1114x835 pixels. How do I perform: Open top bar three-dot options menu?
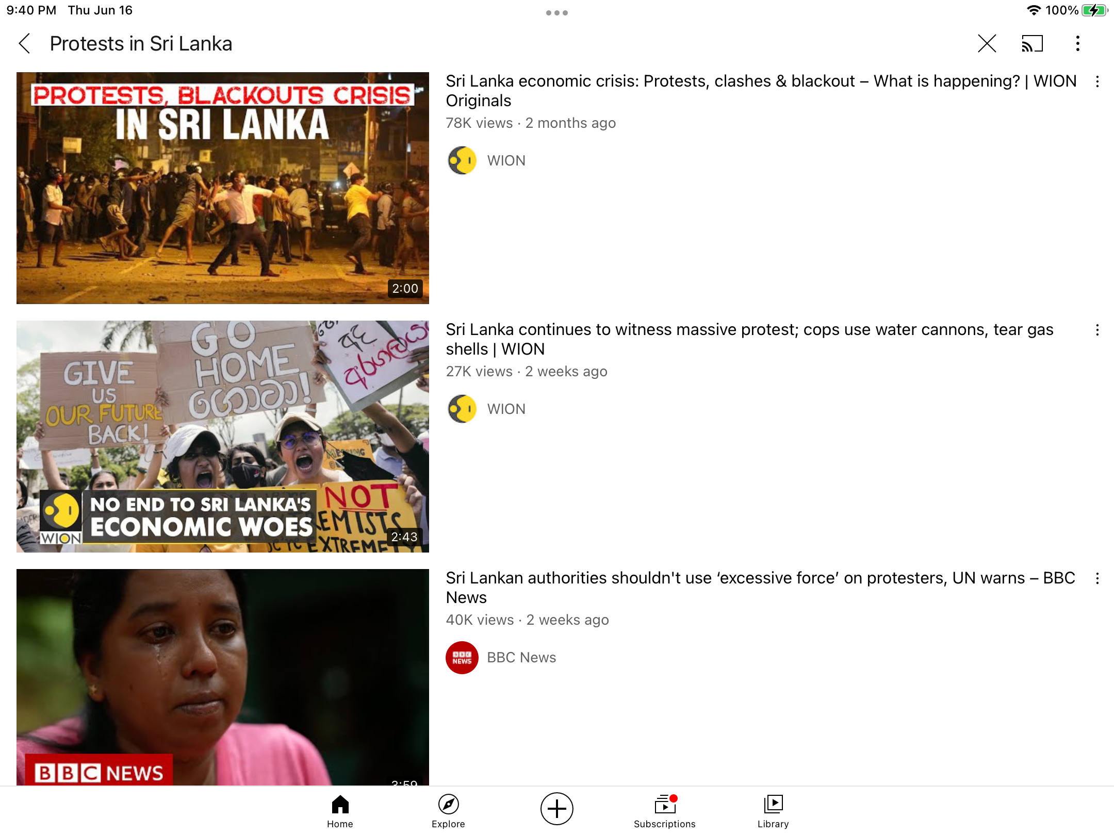pyautogui.click(x=1077, y=44)
